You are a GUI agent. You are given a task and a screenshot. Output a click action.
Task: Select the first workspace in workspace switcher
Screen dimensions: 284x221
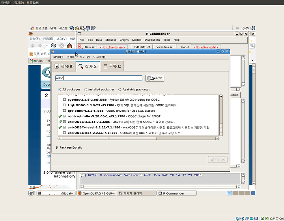[230, 193]
